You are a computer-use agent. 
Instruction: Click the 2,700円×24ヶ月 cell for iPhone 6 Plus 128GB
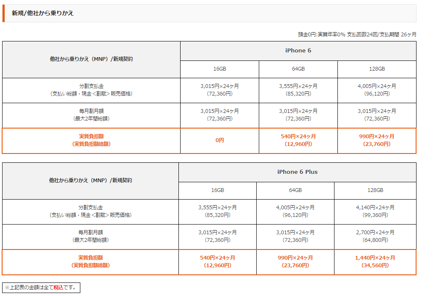(375, 236)
